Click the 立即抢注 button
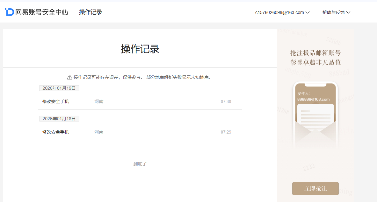Image resolution: width=377 pixels, height=202 pixels. click(315, 189)
